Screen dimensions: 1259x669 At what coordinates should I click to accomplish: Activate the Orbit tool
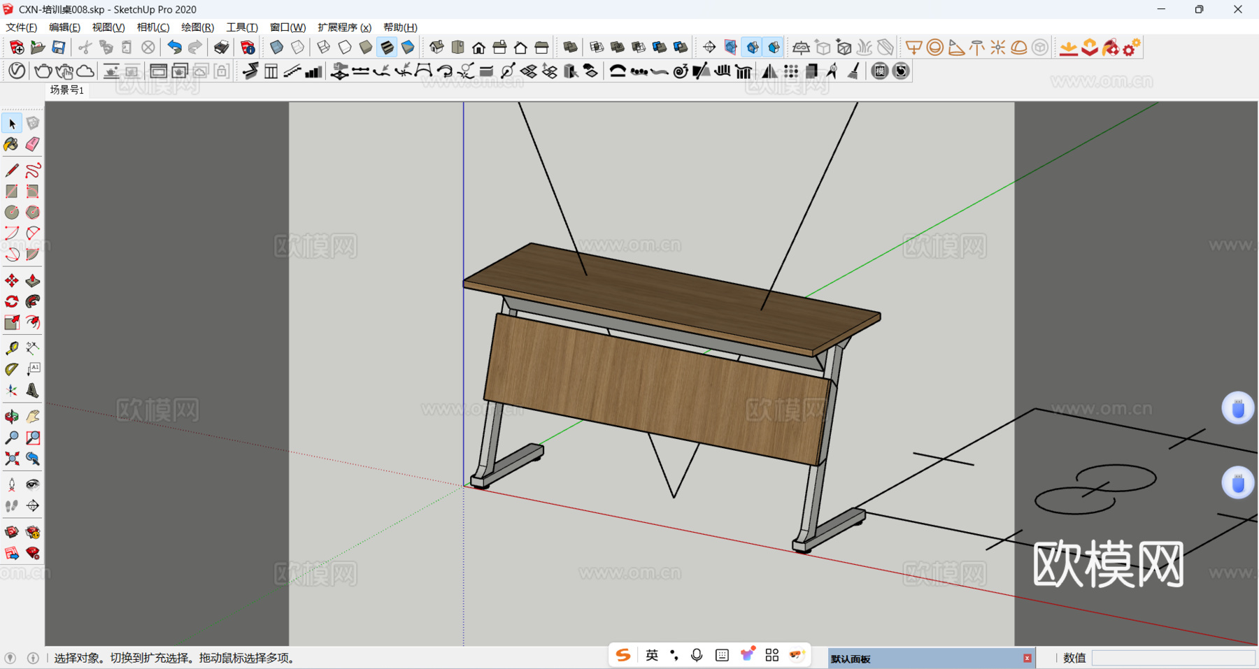click(12, 417)
